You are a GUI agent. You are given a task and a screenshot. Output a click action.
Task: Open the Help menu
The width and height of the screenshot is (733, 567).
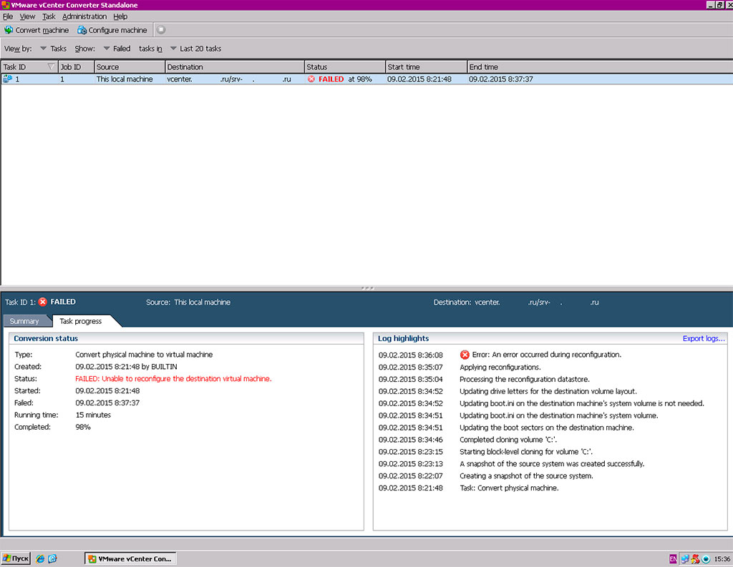click(120, 16)
